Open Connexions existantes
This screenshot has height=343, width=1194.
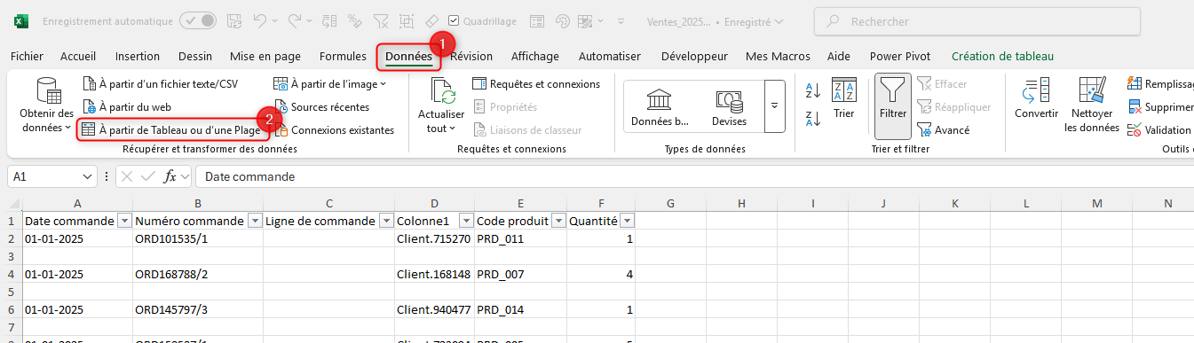coord(333,129)
